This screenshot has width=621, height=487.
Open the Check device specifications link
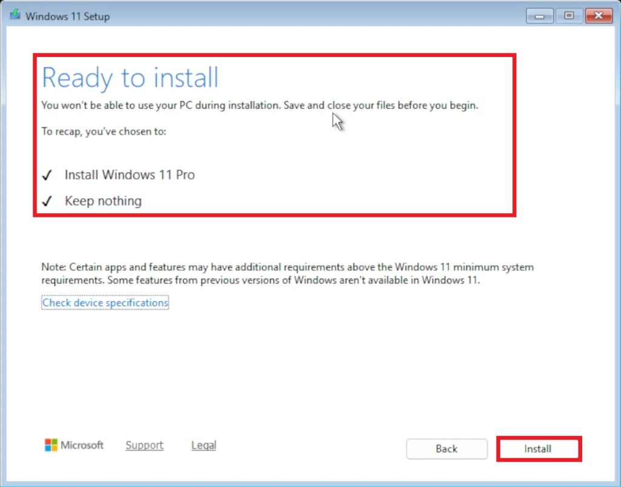(x=105, y=302)
